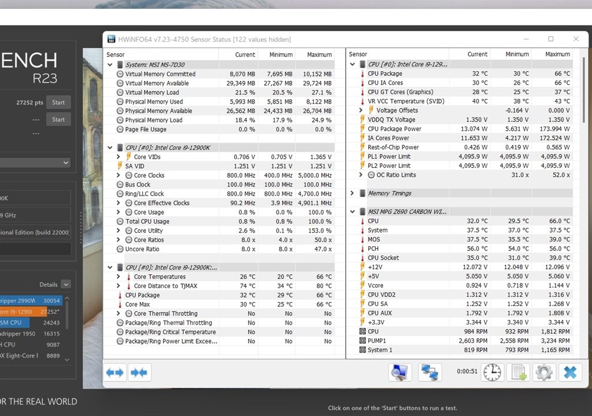The width and height of the screenshot is (592, 416).
Task: Click the HWiNFO64 app icon in the title bar
Action: coord(112,39)
